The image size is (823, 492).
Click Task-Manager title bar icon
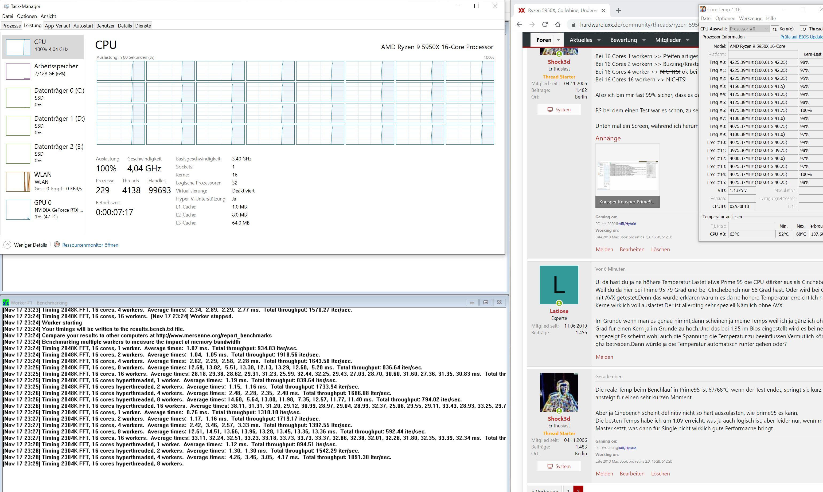[6, 6]
